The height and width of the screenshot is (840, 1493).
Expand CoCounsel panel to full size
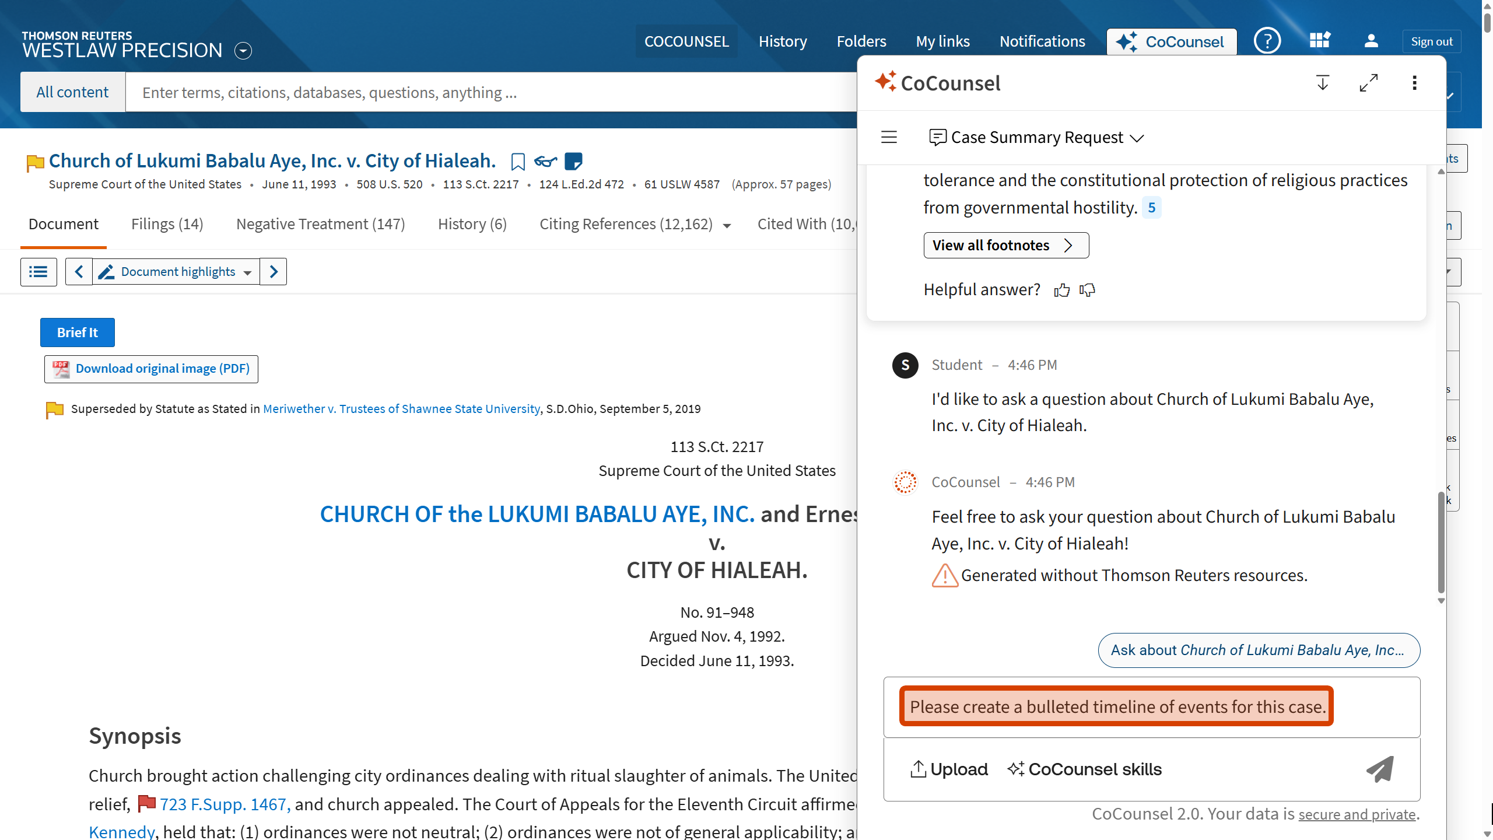[x=1368, y=83]
